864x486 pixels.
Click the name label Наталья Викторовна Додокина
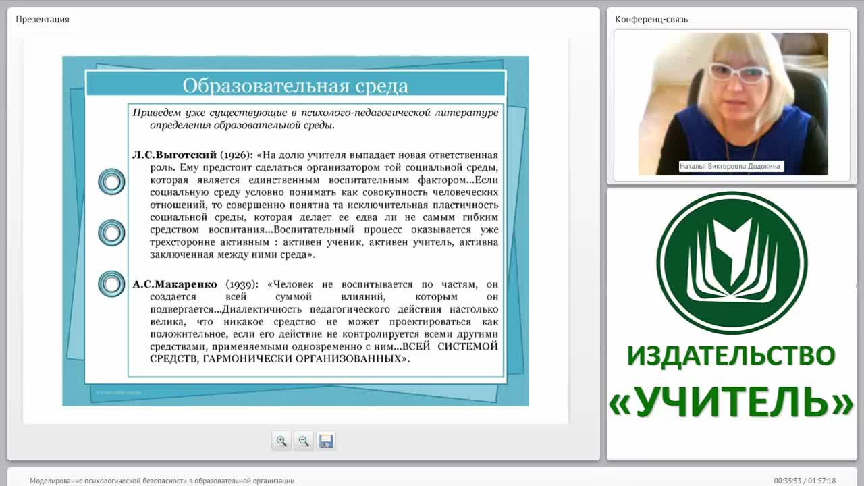pos(732,166)
